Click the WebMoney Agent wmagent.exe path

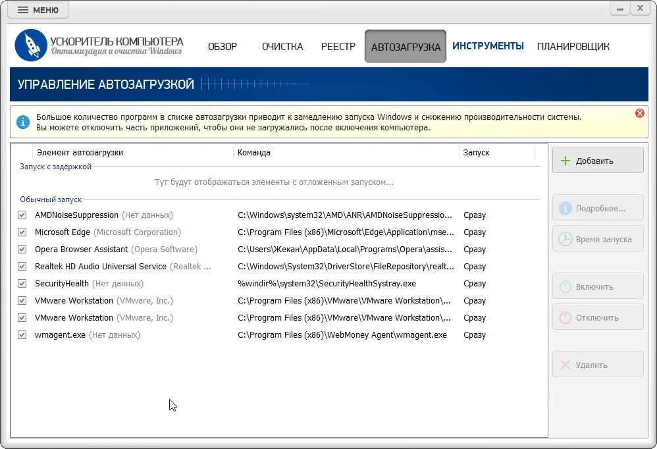pos(342,335)
